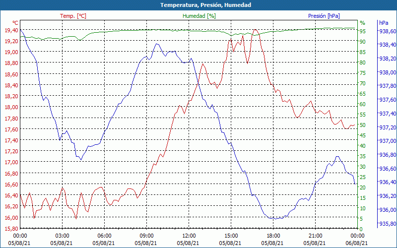Click the "937,60" pressure axis value
397x248 pixels.
pos(388,100)
